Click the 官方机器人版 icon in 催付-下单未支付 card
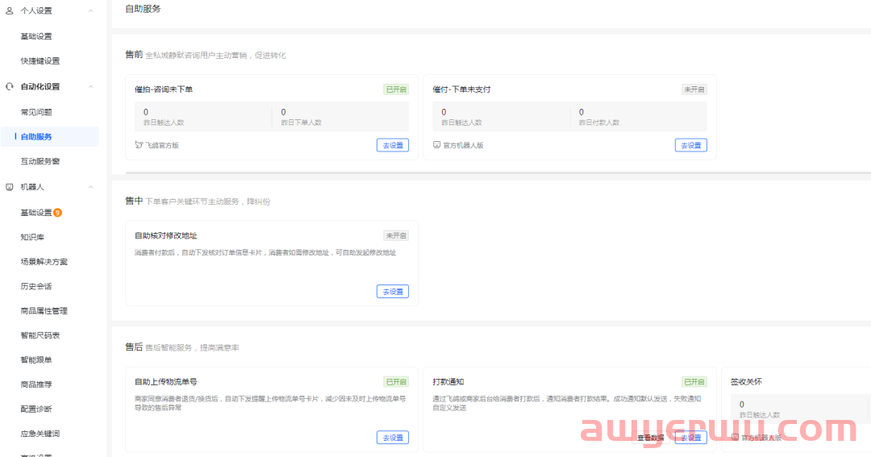 (x=436, y=145)
